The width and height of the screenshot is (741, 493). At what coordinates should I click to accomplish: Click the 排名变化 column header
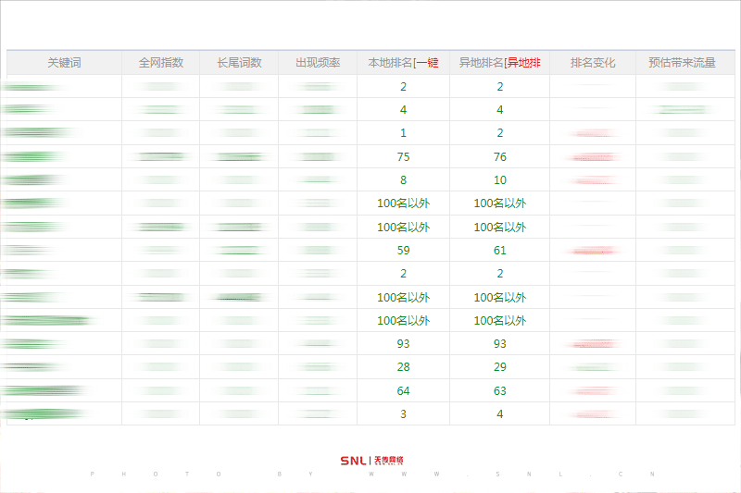593,63
